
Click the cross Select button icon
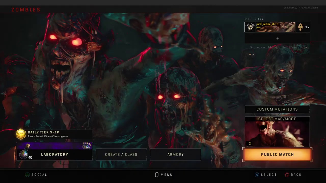pos(257,175)
